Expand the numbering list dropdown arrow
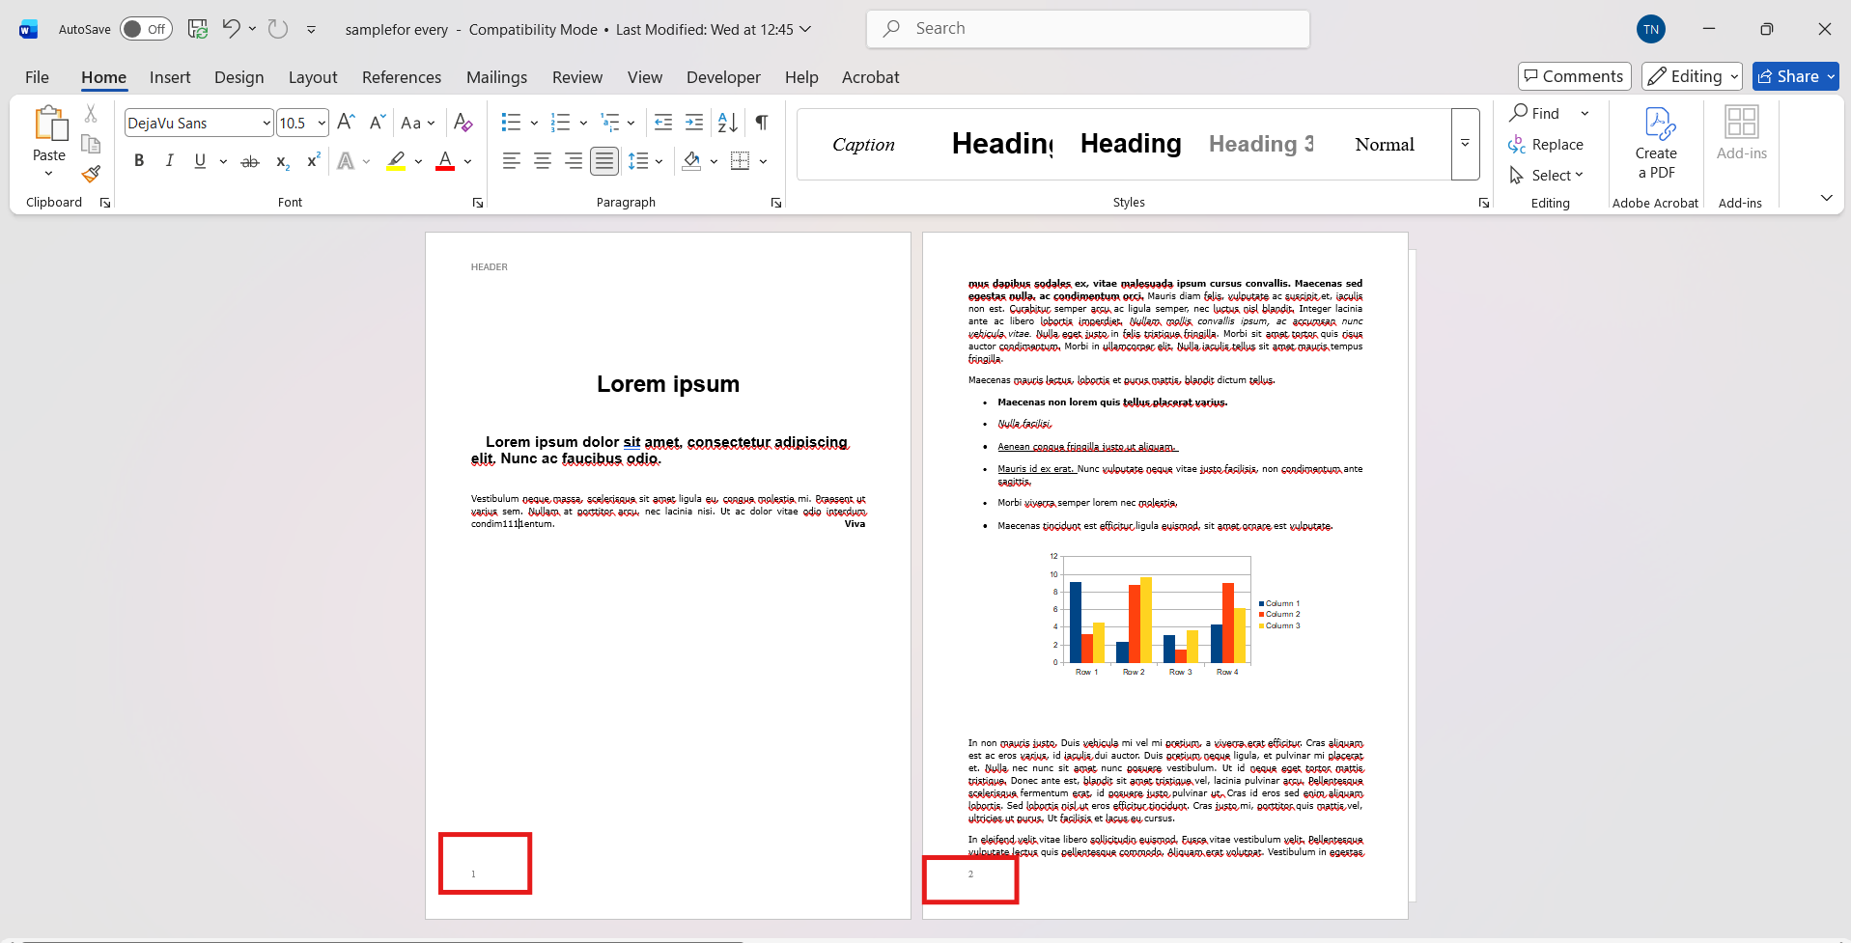This screenshot has width=1851, height=943. 583,123
